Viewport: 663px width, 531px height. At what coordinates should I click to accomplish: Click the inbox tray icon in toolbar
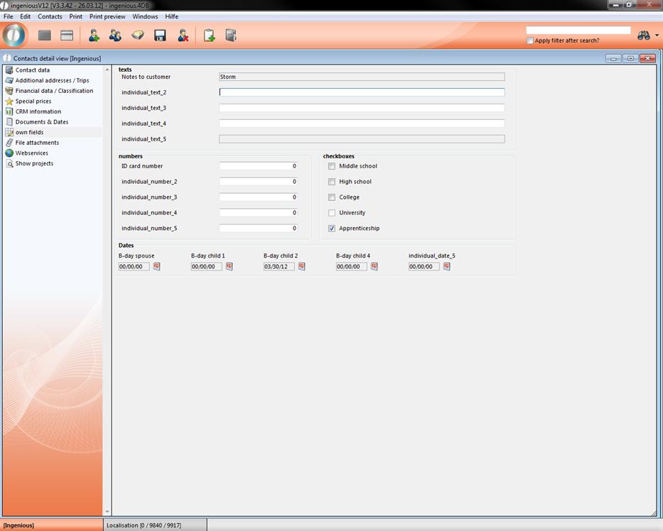coord(138,35)
